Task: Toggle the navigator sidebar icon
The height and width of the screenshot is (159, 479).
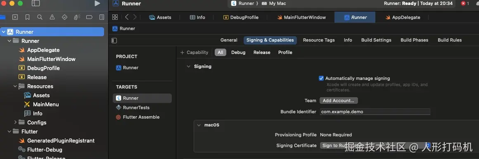Action: pyautogui.click(x=36, y=3)
